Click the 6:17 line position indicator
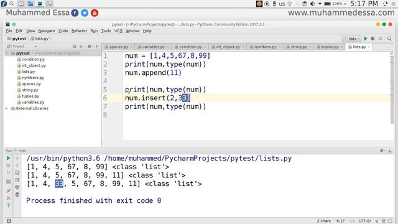This screenshot has width=398, height=224. click(x=340, y=221)
